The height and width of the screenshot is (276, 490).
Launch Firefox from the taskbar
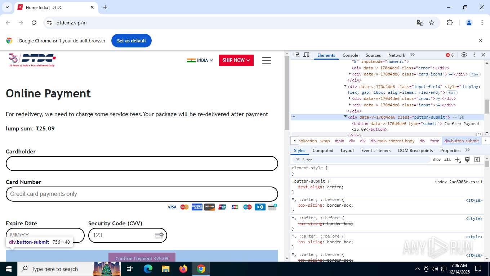pos(183,269)
